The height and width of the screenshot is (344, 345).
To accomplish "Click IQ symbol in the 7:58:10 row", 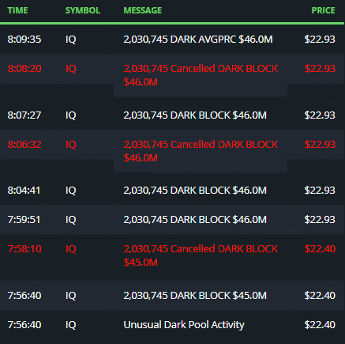I will 71,249.
